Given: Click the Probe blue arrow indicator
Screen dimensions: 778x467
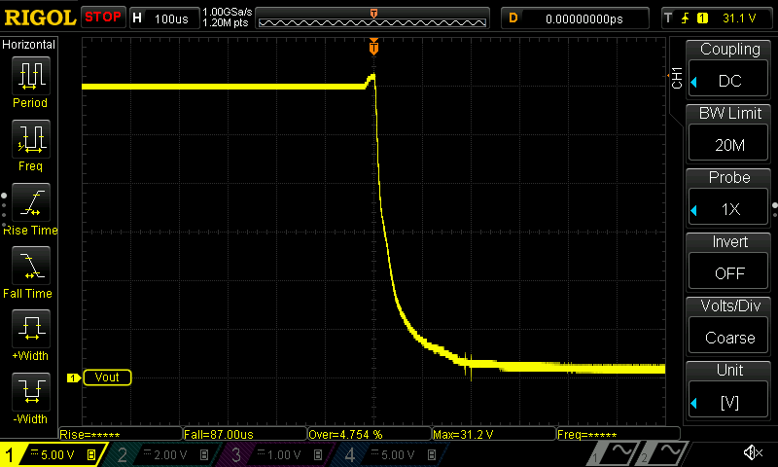Looking at the screenshot, I should pyautogui.click(x=694, y=210).
